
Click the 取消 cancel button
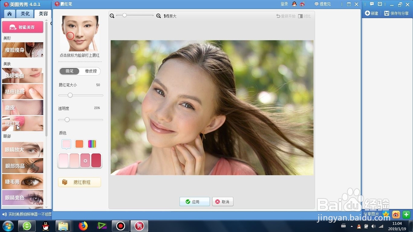[223, 202]
